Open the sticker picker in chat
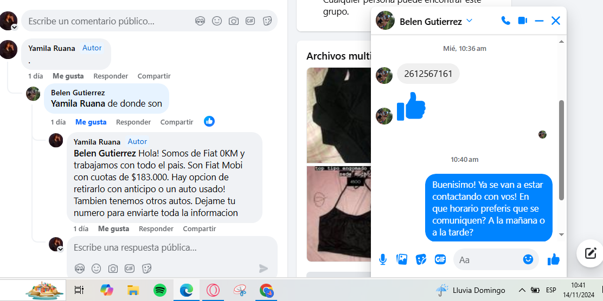Screen dimensions: 603x301 [x=421, y=259]
